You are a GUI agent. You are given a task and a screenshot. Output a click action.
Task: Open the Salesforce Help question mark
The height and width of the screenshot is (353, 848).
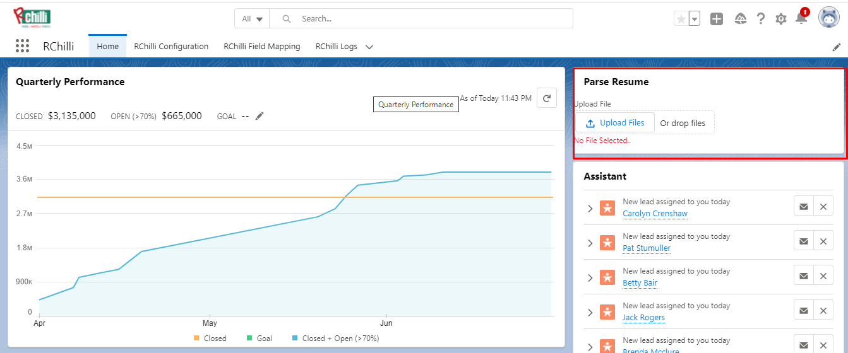[761, 19]
